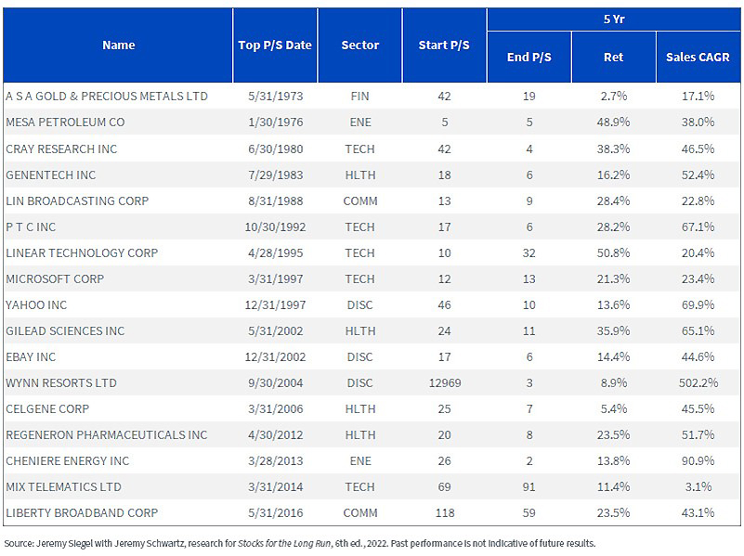Click COMM sector in Lin Broadcasting row

[360, 201]
